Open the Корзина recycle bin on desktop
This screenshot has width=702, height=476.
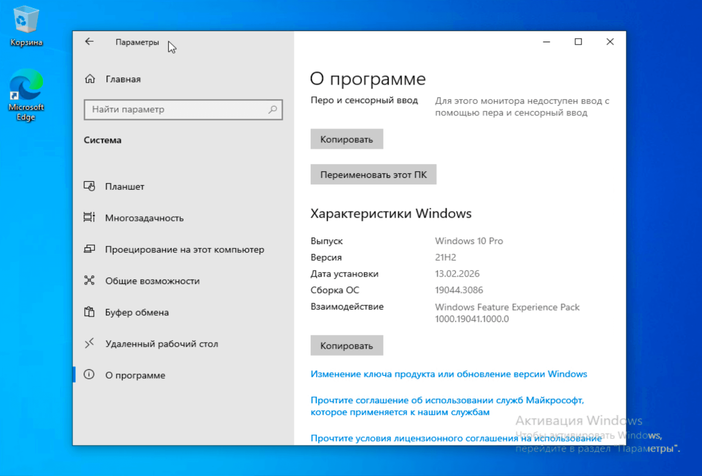[26, 24]
